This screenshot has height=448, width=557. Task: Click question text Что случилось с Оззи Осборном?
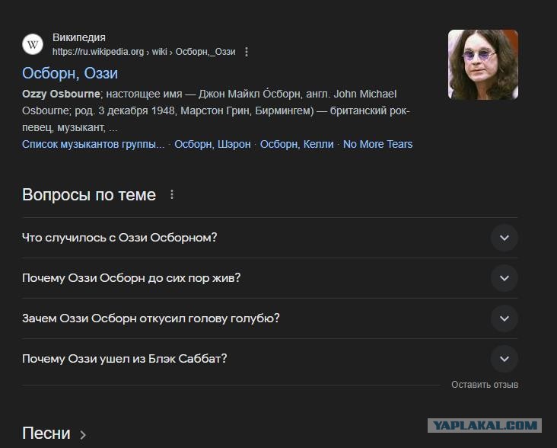[119, 238]
